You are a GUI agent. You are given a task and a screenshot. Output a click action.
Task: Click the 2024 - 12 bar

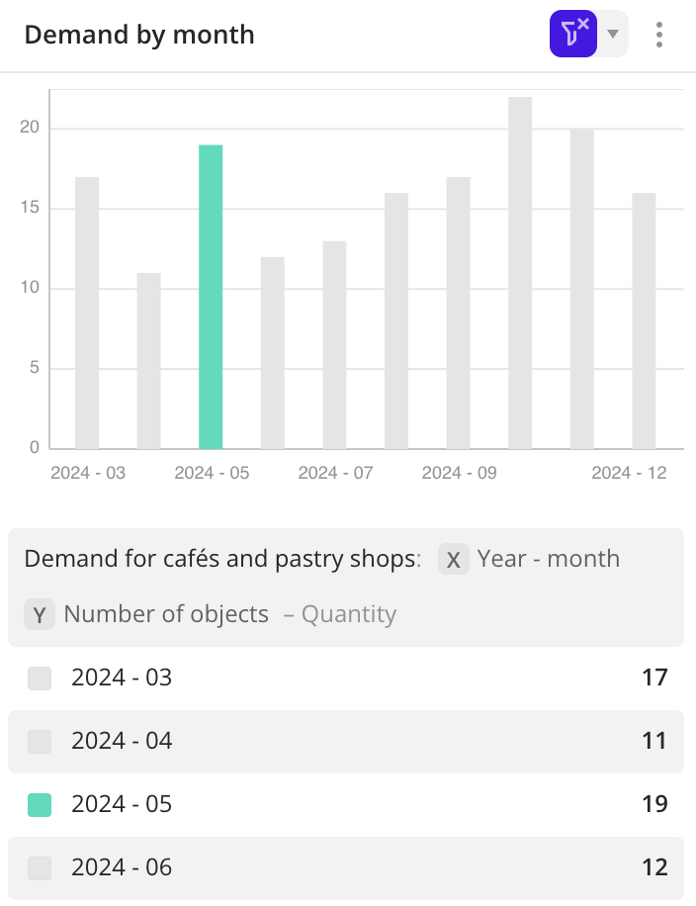(x=644, y=320)
